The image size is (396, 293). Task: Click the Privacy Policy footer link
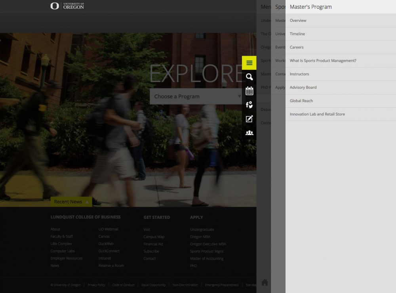coord(96,285)
